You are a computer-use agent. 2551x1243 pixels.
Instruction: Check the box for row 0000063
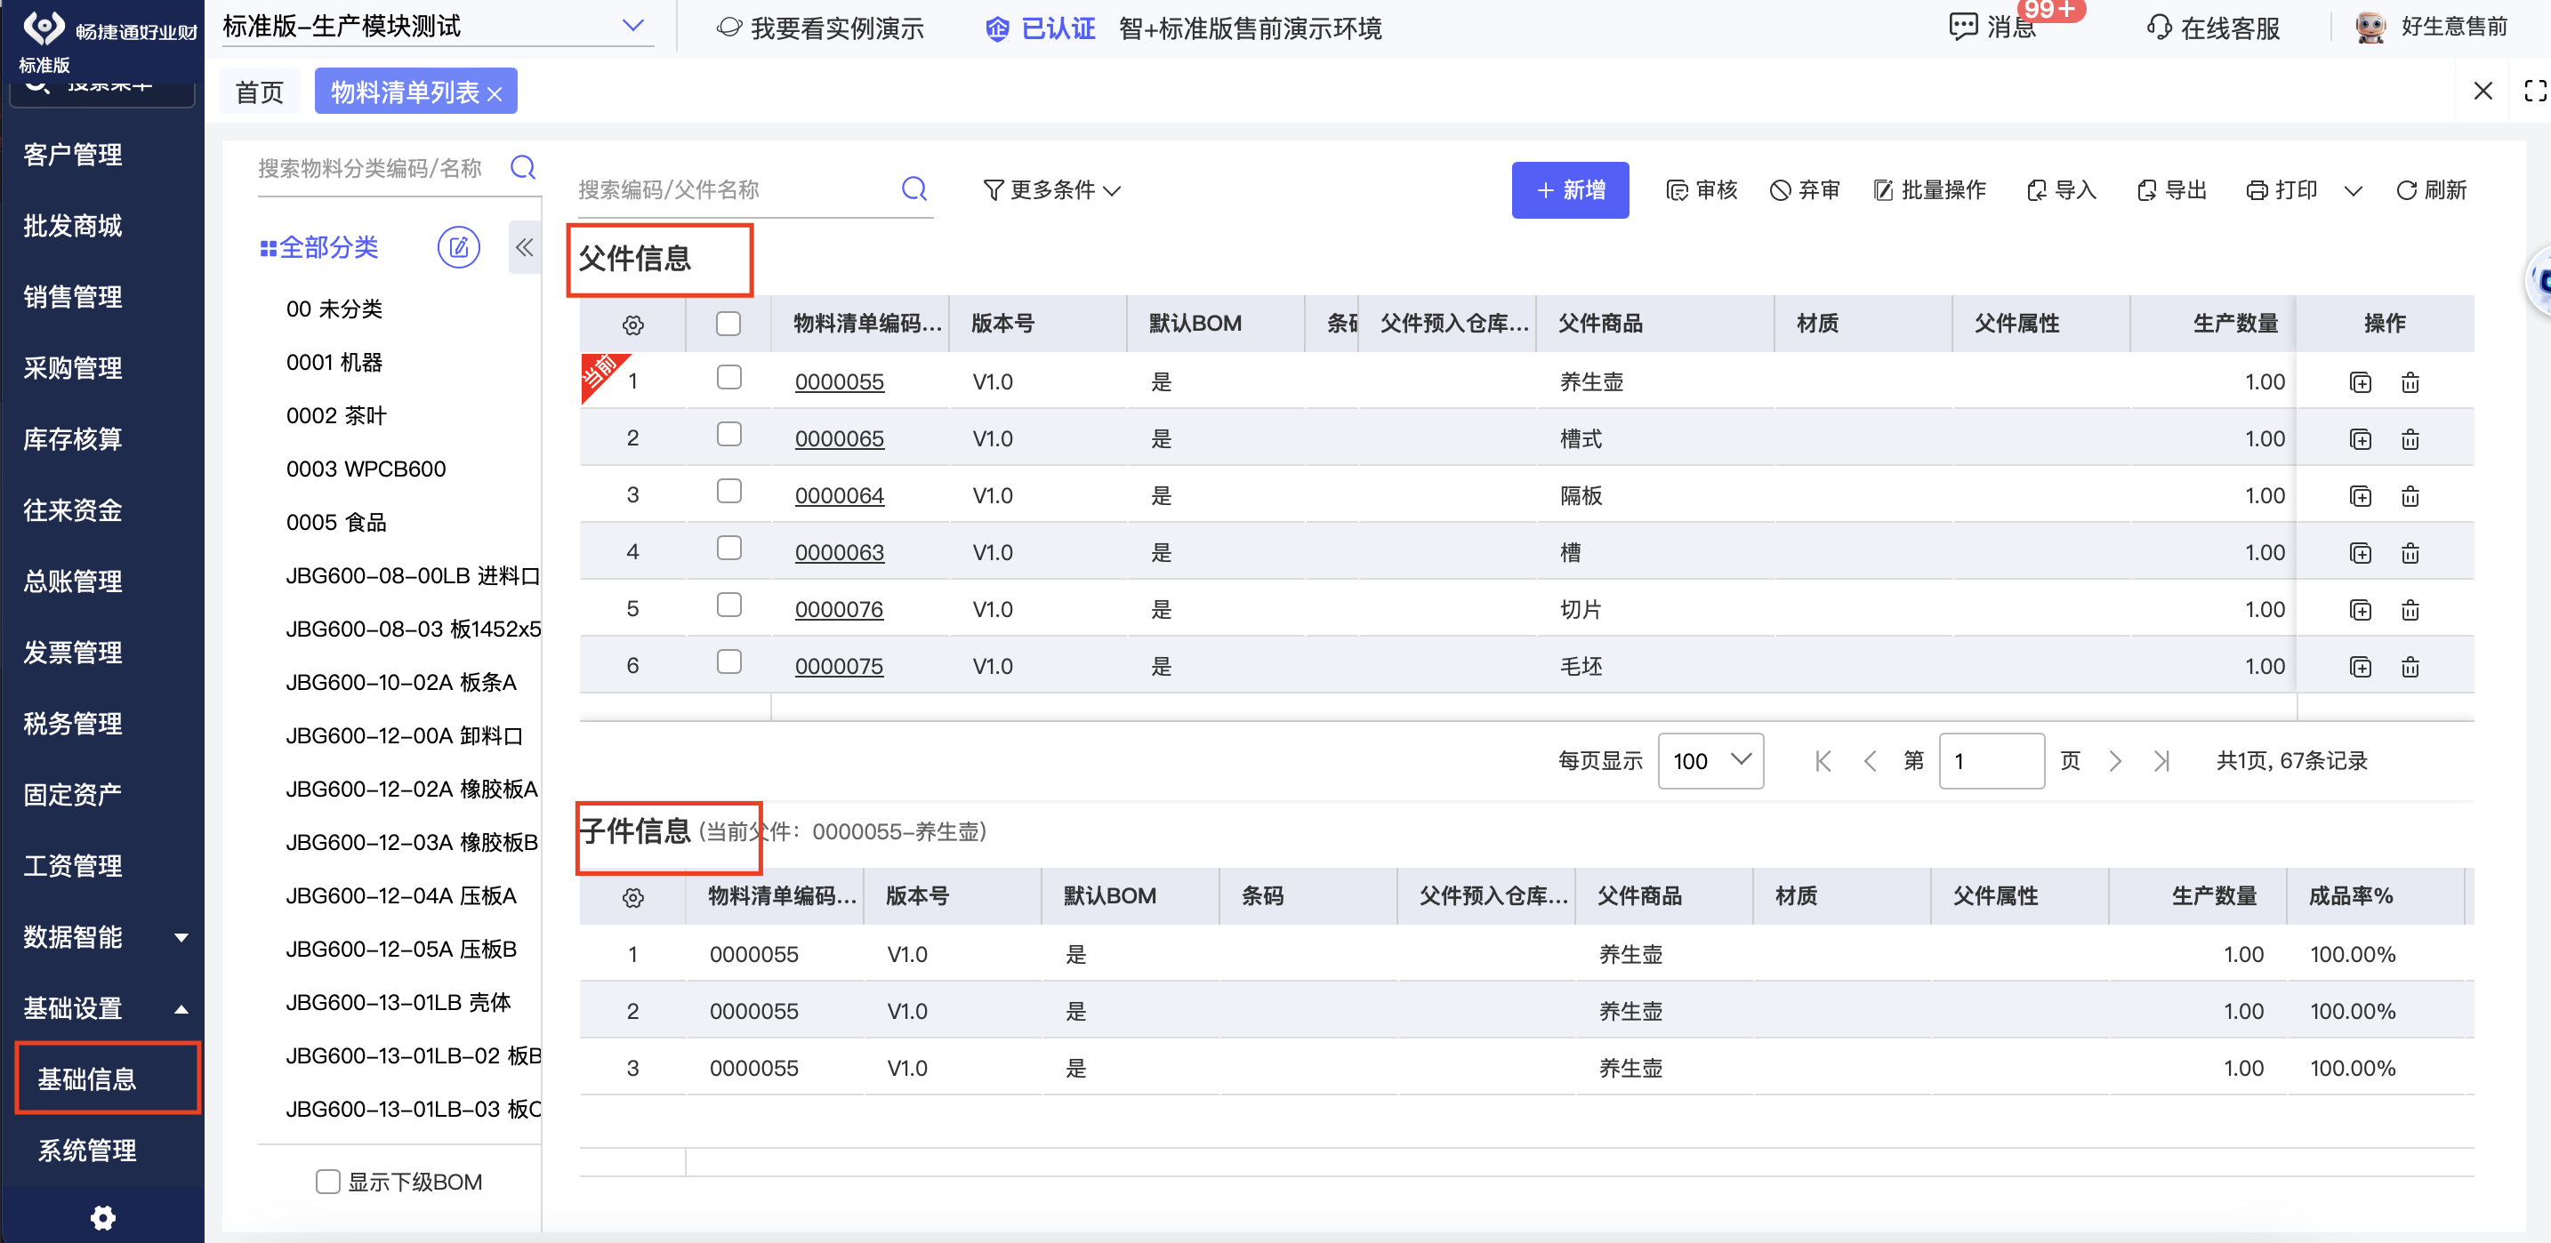click(x=728, y=548)
